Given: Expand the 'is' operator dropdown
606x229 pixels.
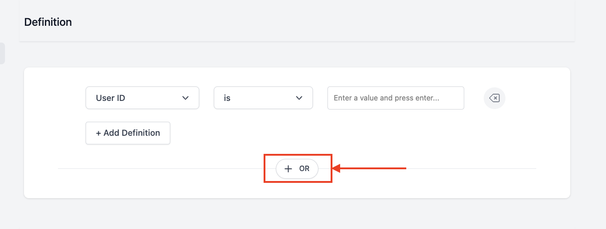Looking at the screenshot, I should tap(263, 98).
